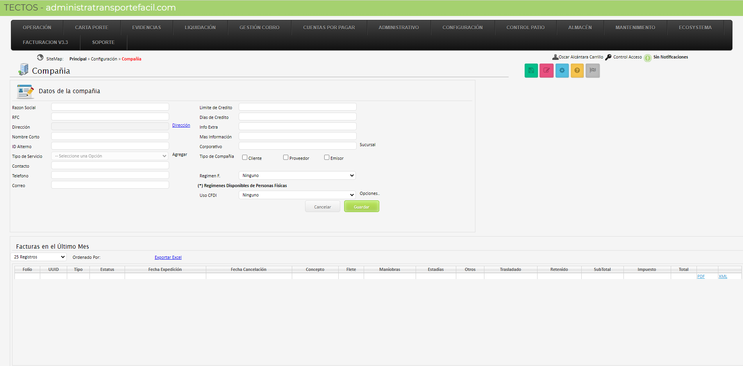
Task: Toggle the Emisor checkbox
Action: [x=327, y=157]
